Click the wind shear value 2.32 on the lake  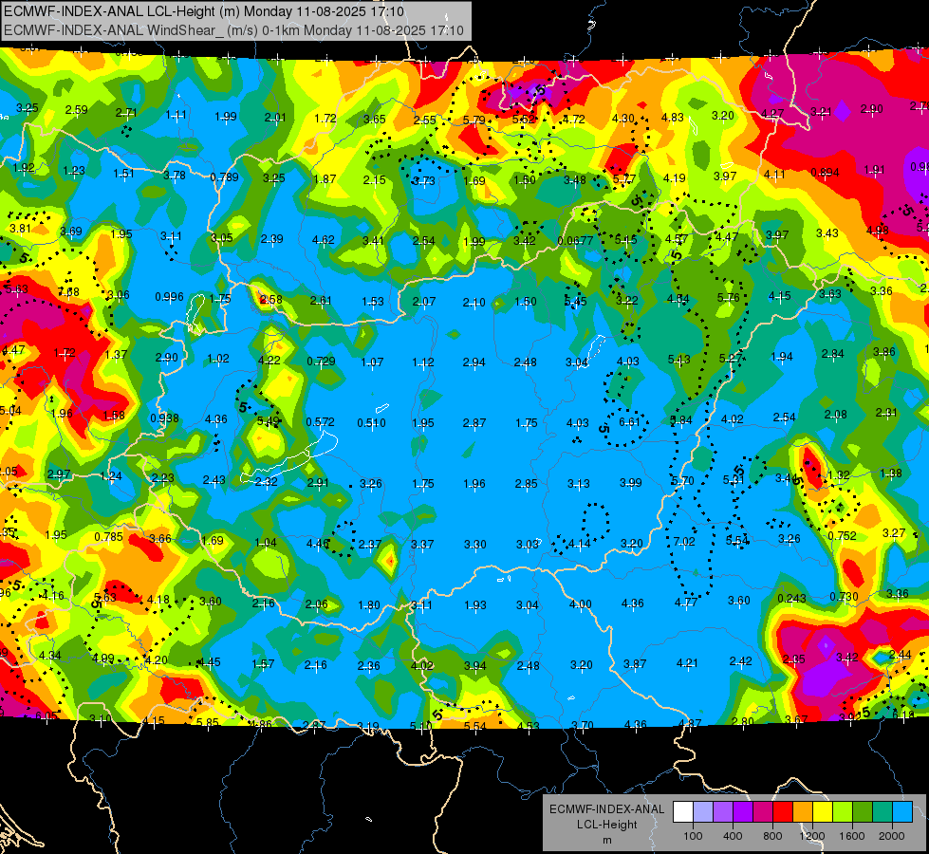[x=267, y=482]
